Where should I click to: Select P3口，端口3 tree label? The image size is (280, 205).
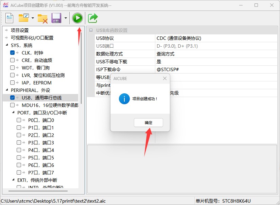41,143
